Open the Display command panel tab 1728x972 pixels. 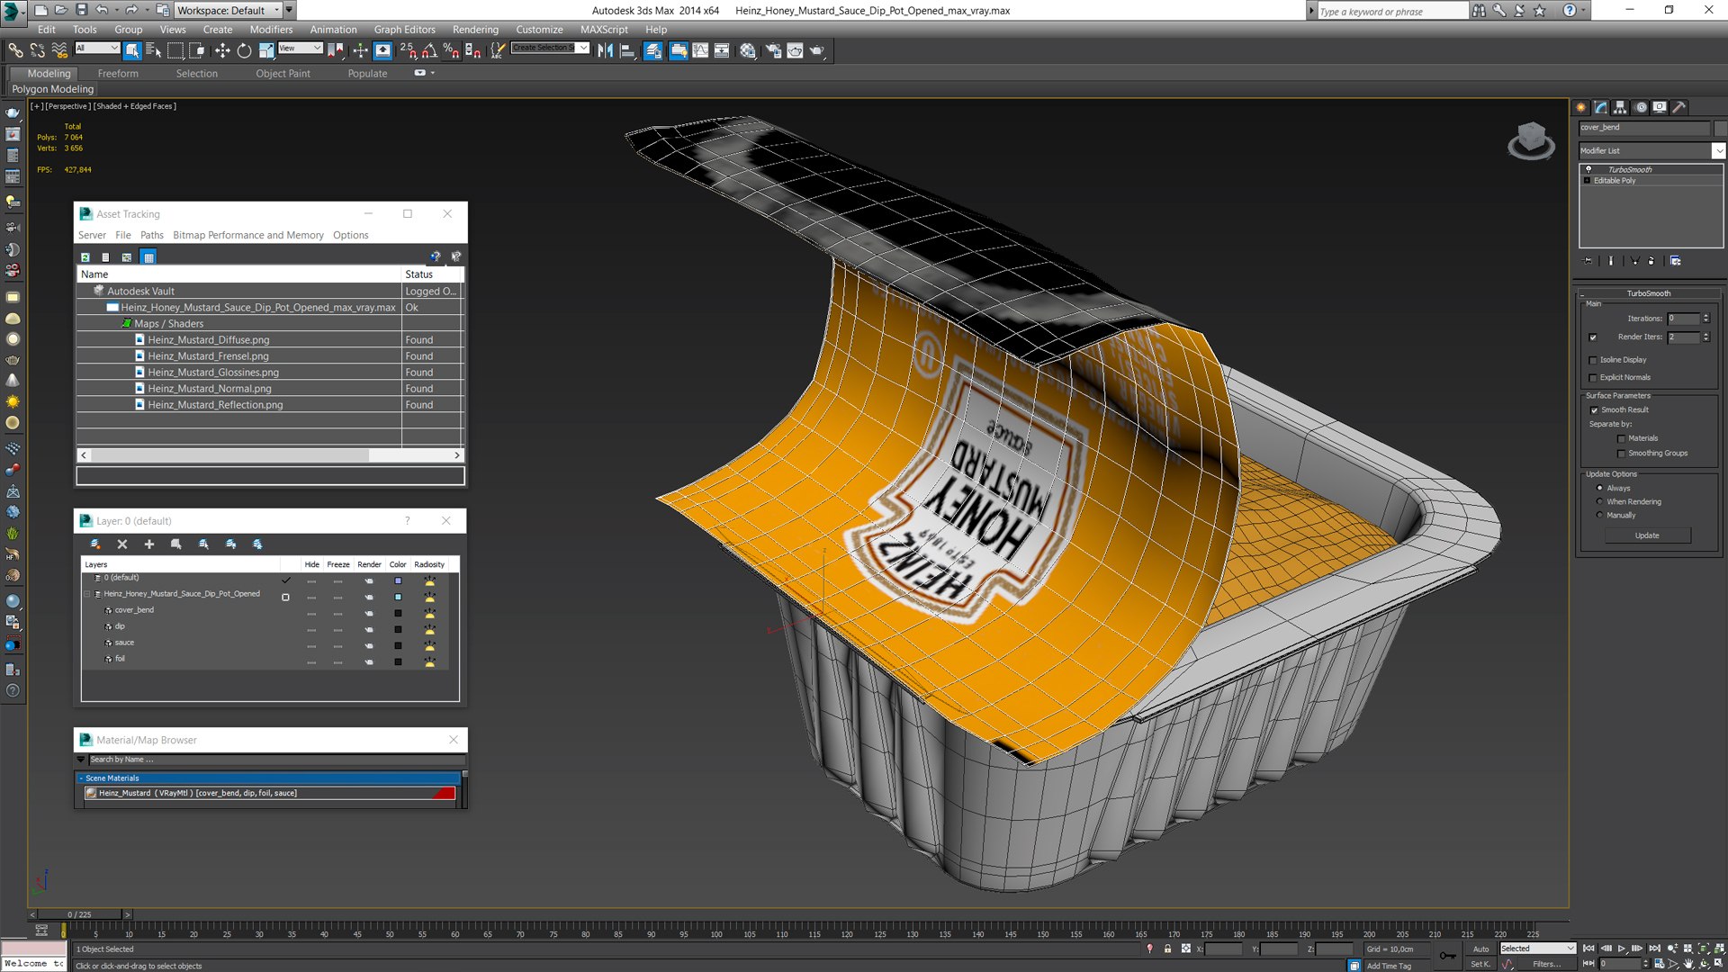(1660, 107)
